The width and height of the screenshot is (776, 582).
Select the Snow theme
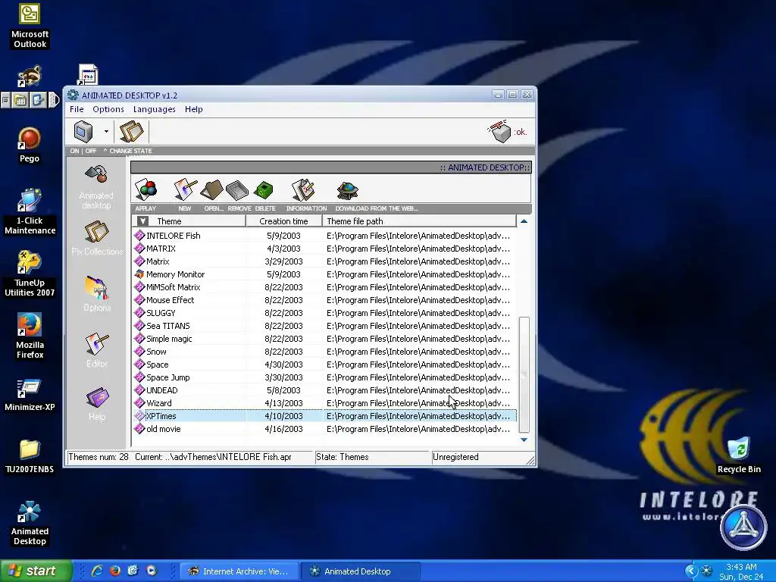324,352
